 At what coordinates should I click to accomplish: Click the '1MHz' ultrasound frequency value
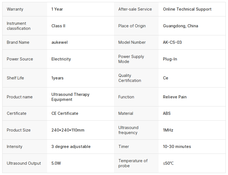coord(168,130)
